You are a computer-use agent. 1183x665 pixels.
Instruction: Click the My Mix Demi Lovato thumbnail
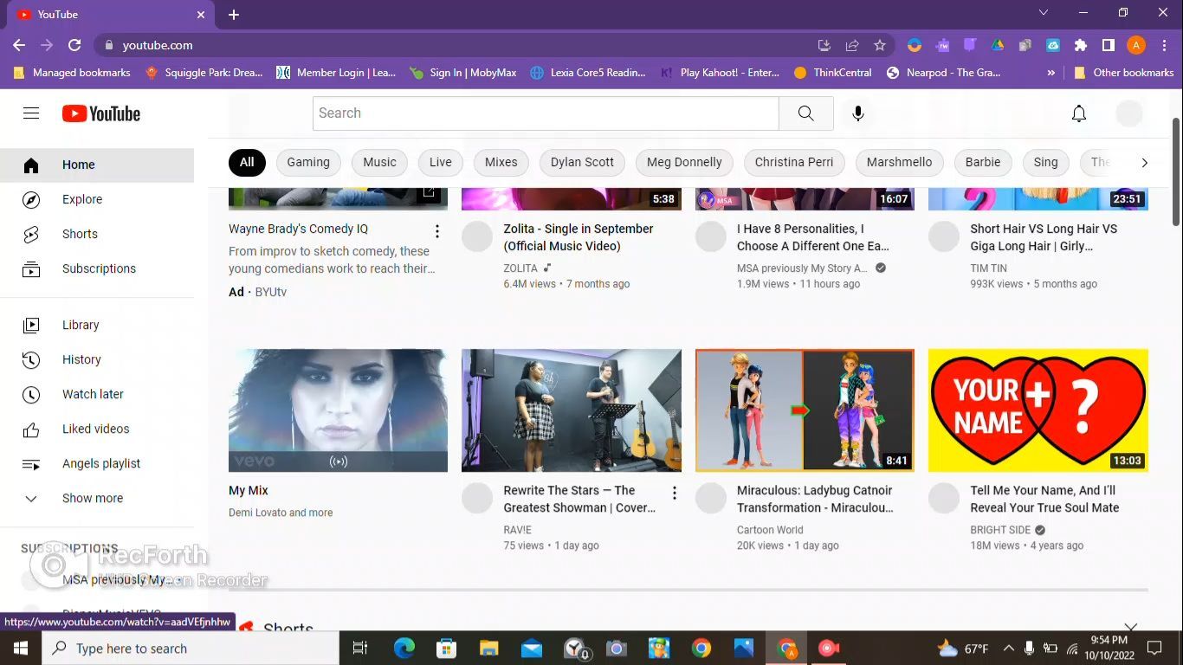click(338, 410)
